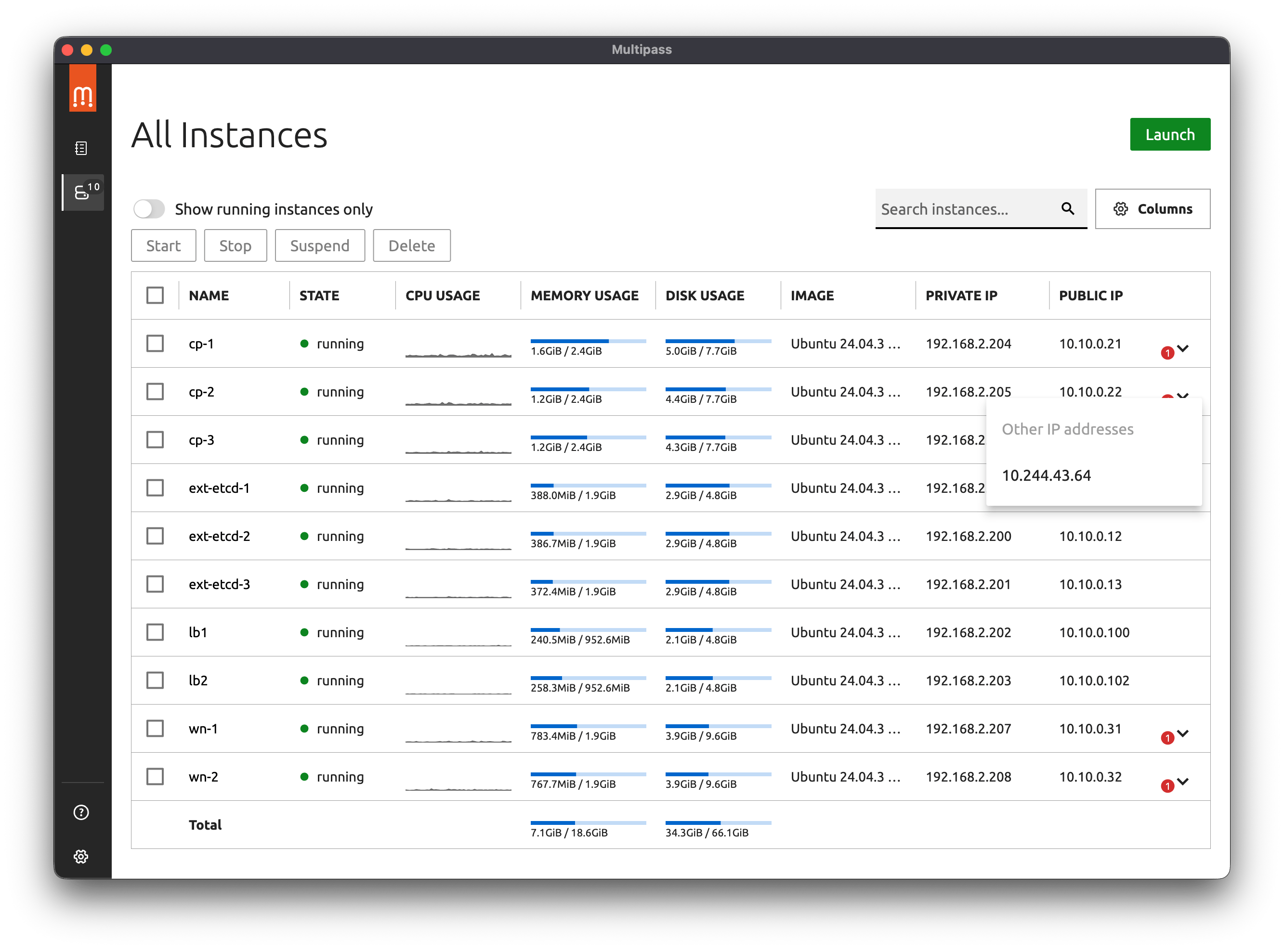Click the magnifier icon in the search bar
Image resolution: width=1284 pixels, height=950 pixels.
pyautogui.click(x=1068, y=209)
